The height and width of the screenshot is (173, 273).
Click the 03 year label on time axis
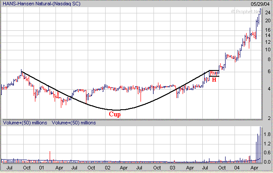172,168
